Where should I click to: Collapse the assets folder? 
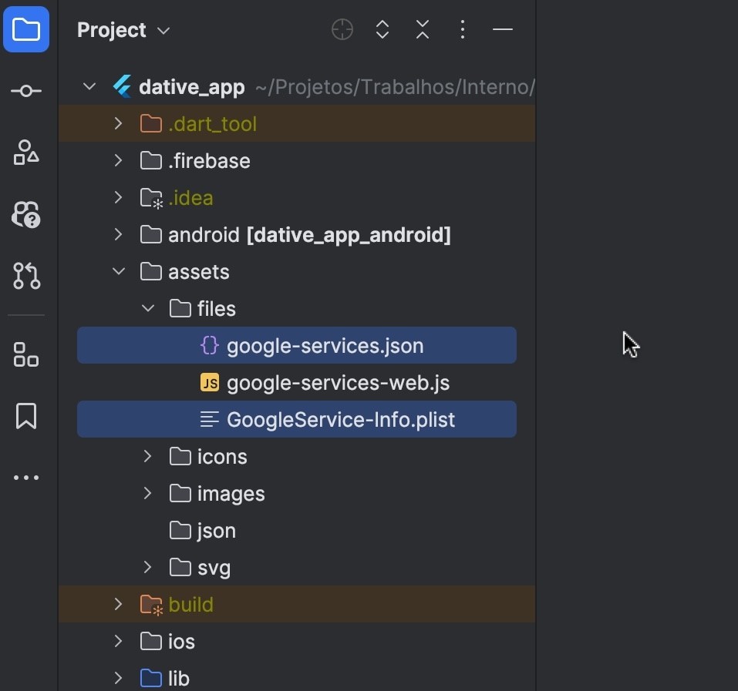coord(119,272)
